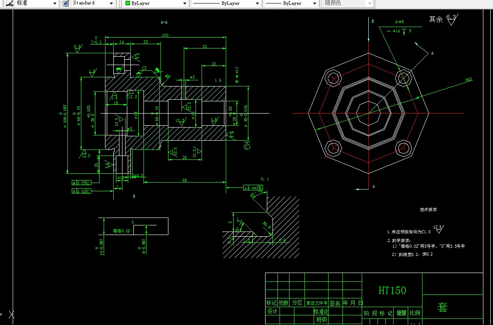Open the dimension style dropdown showing 标准

coord(37,3)
